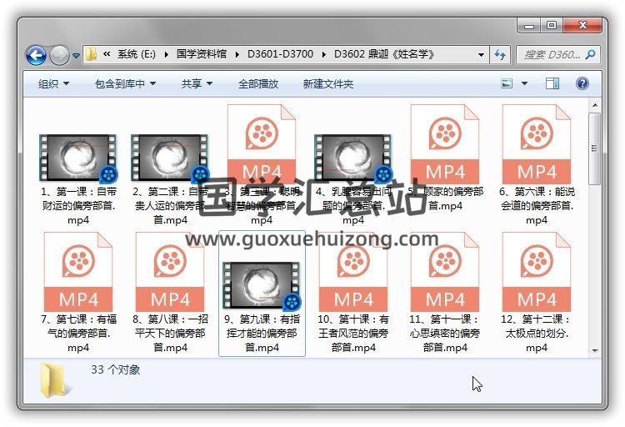Click the change view icon
The image size is (625, 427).
(x=507, y=83)
